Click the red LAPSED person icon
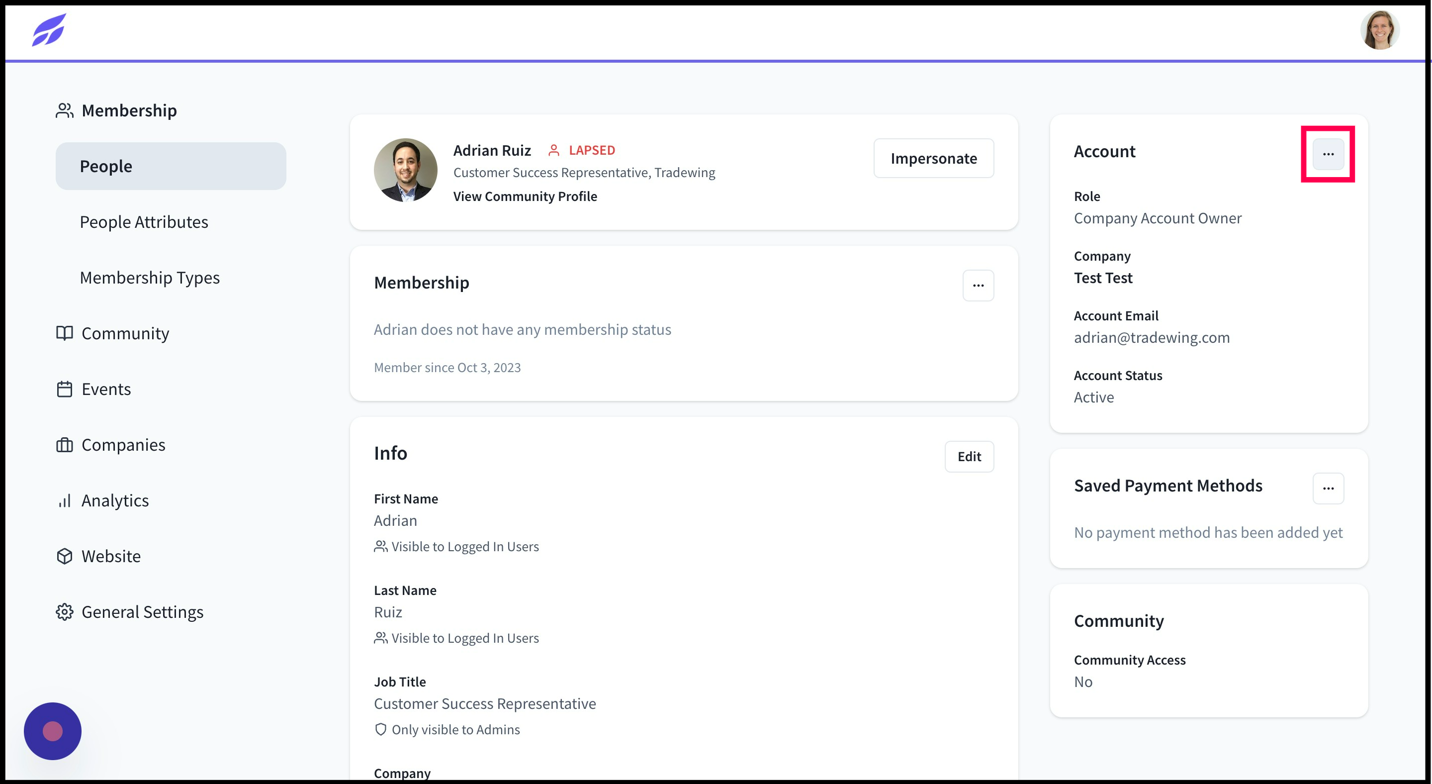This screenshot has height=784, width=1432. coord(554,150)
